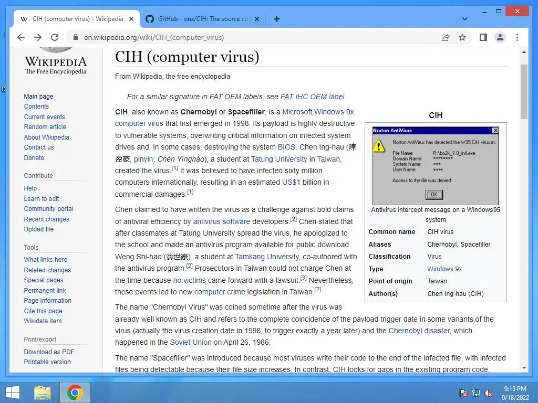
Task: Download the article as PDF
Action: (49, 352)
